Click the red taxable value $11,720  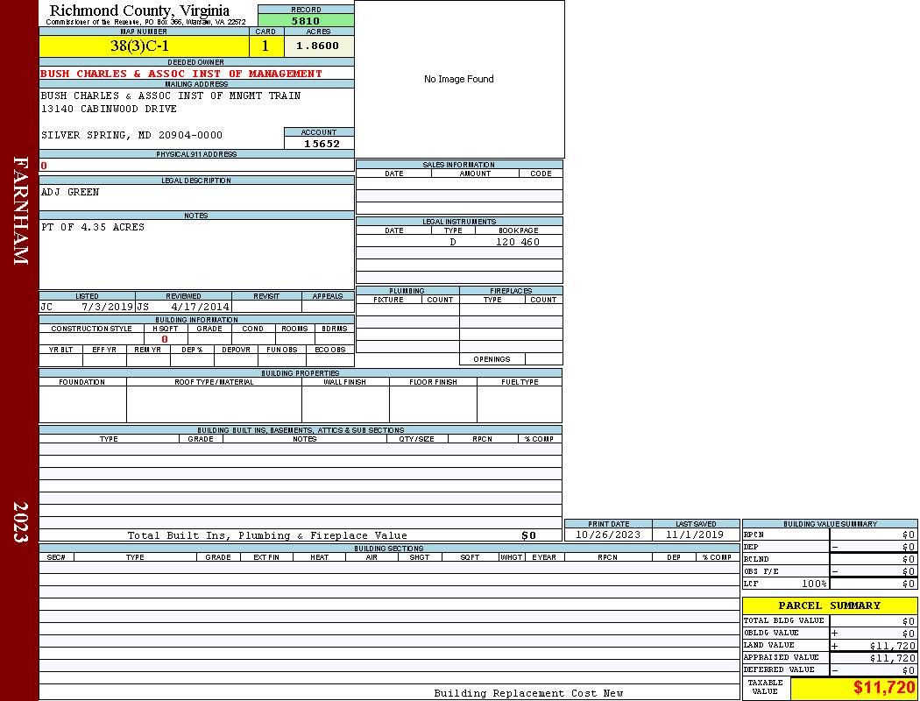click(x=884, y=688)
